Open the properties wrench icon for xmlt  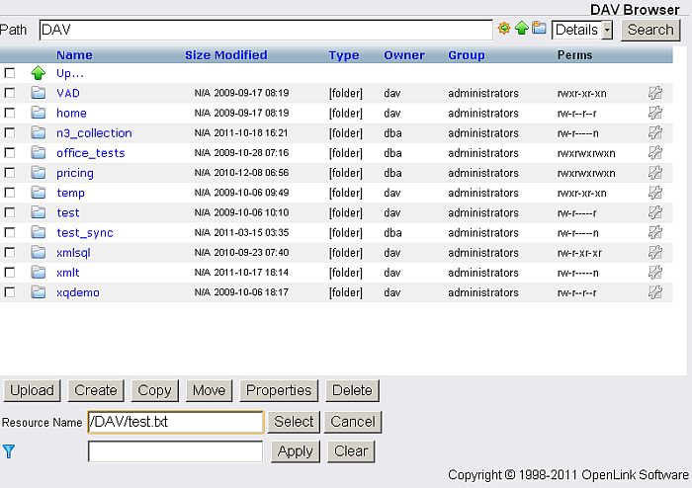coord(655,273)
